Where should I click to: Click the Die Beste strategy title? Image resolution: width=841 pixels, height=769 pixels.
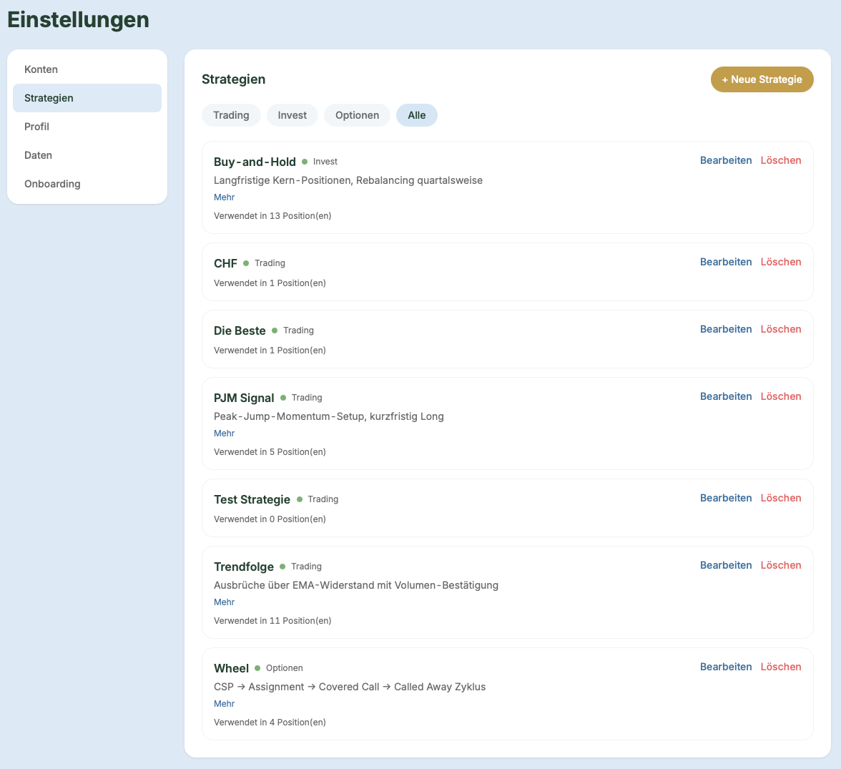pyautogui.click(x=240, y=330)
